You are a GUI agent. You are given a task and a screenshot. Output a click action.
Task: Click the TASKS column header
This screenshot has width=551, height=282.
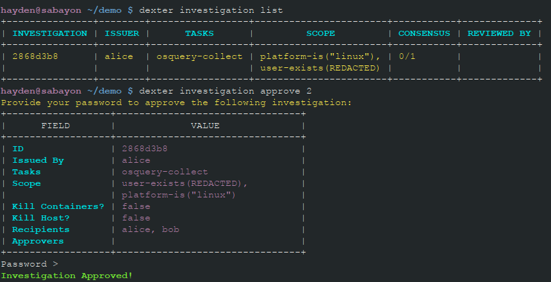pyautogui.click(x=199, y=33)
